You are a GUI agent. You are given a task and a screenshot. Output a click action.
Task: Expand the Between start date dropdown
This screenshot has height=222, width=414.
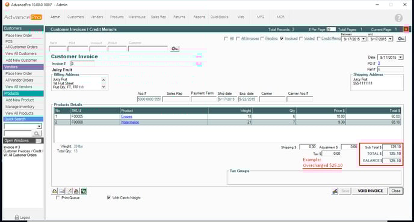point(363,39)
